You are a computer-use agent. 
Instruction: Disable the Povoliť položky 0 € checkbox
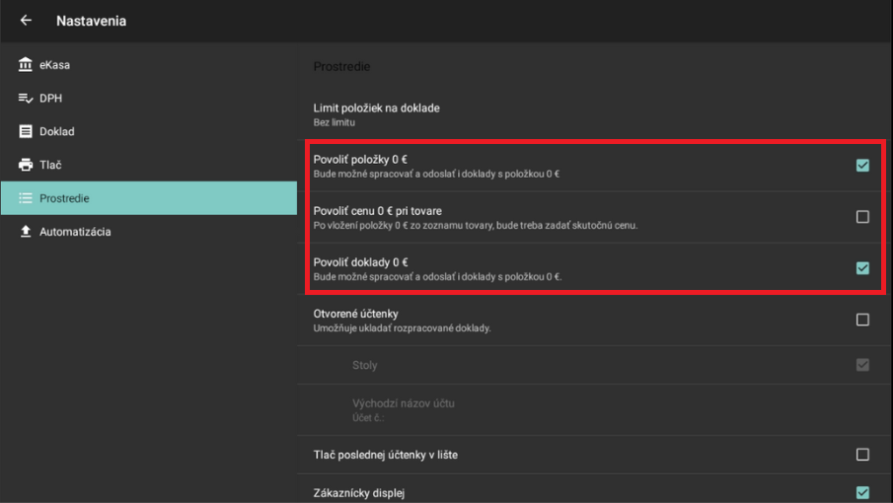pos(862,166)
